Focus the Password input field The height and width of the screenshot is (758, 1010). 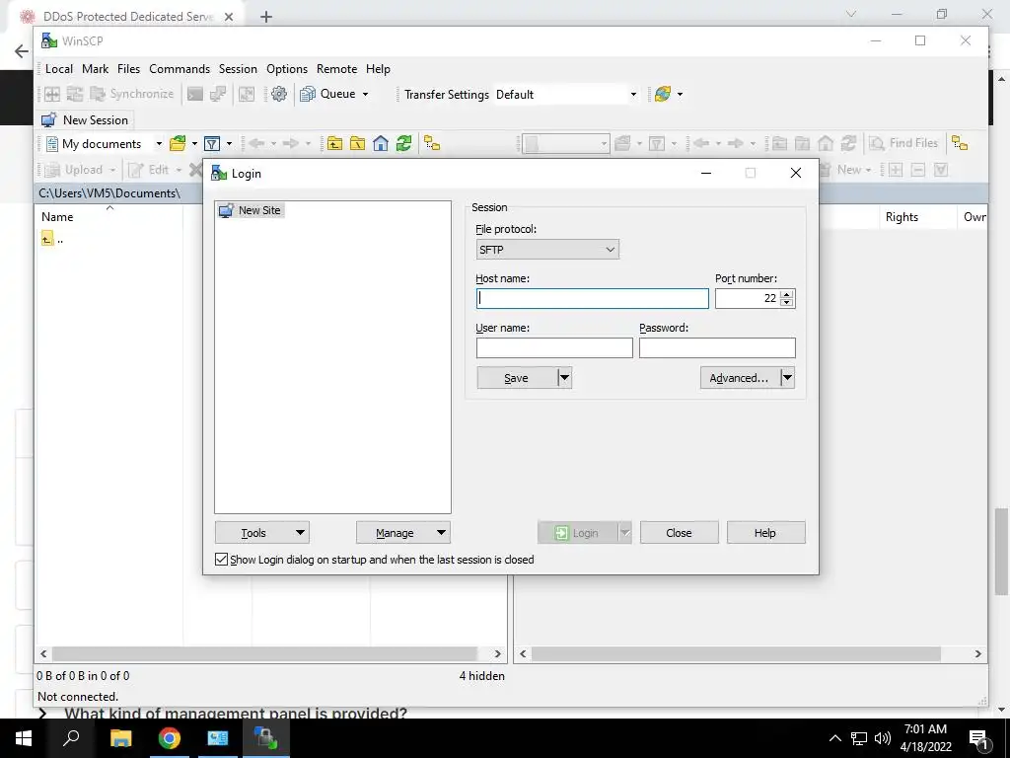click(x=717, y=348)
